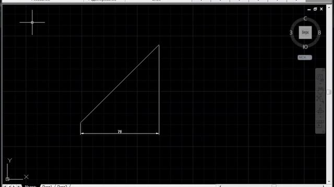Screen dimensions: 334x187
Task: Click the UCS origin icon square
Action: [x=7, y=179]
